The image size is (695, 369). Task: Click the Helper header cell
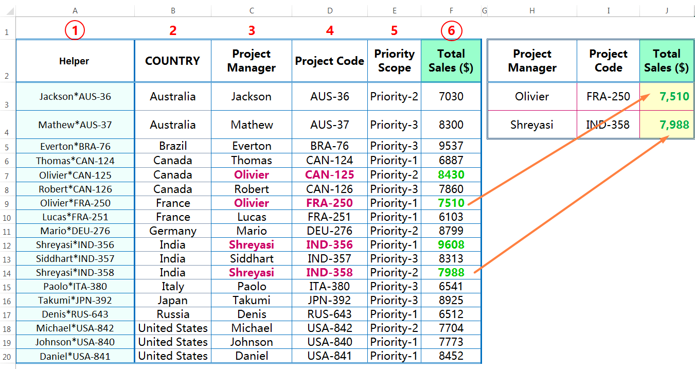point(75,61)
